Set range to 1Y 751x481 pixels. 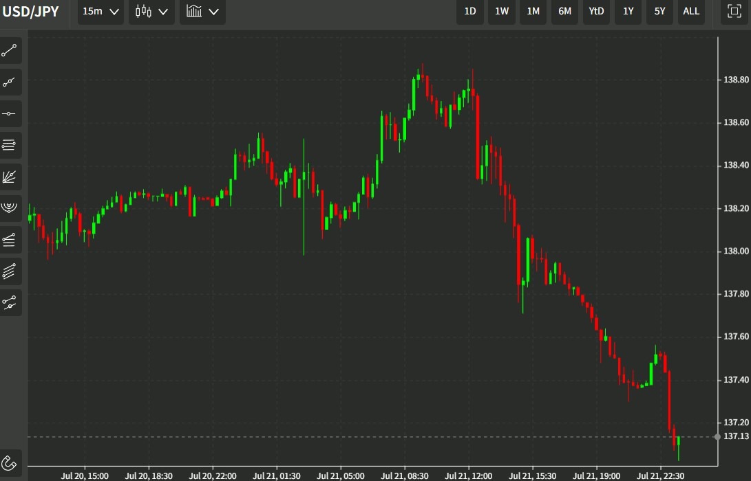click(x=628, y=11)
